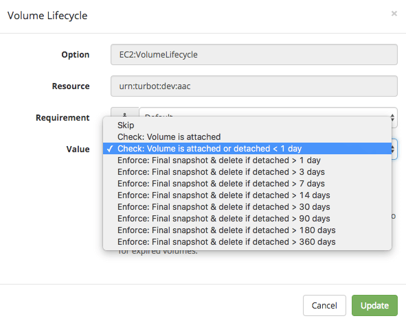This screenshot has width=406, height=325.
Task: Click the checkmark on the selected option
Action: coord(110,149)
